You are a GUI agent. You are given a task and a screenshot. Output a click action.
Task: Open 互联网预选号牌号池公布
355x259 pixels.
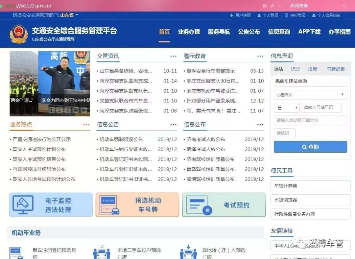[39, 169]
